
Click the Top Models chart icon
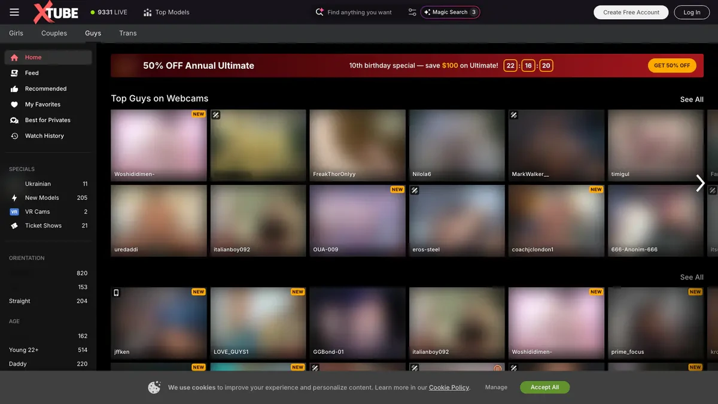(148, 12)
